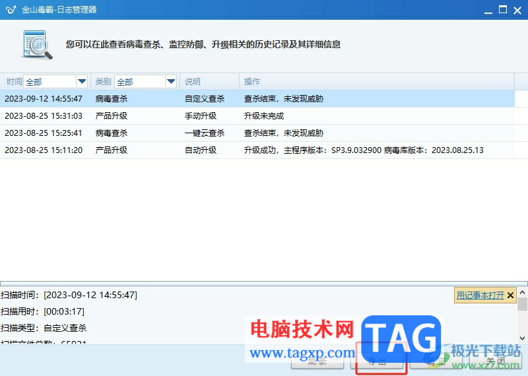Screen dimensions: 528x376
Task: Click 产品升级 category in the 15:11:20 row
Action: [x=112, y=150]
